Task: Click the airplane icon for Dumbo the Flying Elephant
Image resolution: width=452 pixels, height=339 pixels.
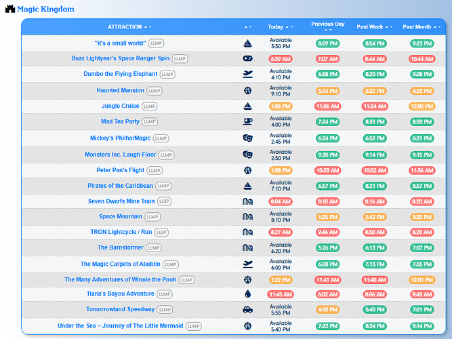Action: pyautogui.click(x=247, y=74)
